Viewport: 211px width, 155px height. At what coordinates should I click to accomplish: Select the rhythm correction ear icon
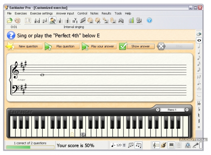pos(113,21)
